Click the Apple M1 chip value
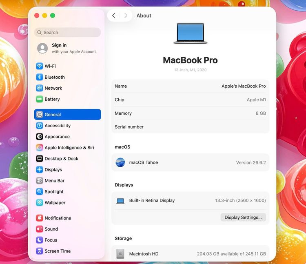The width and height of the screenshot is (306, 264). (256, 100)
